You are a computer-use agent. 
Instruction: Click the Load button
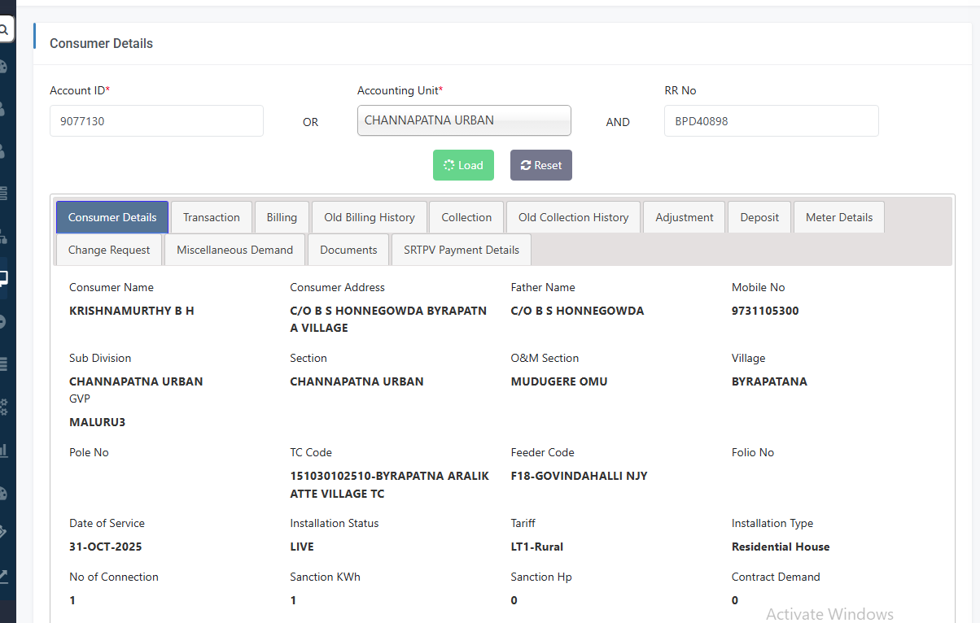click(463, 165)
